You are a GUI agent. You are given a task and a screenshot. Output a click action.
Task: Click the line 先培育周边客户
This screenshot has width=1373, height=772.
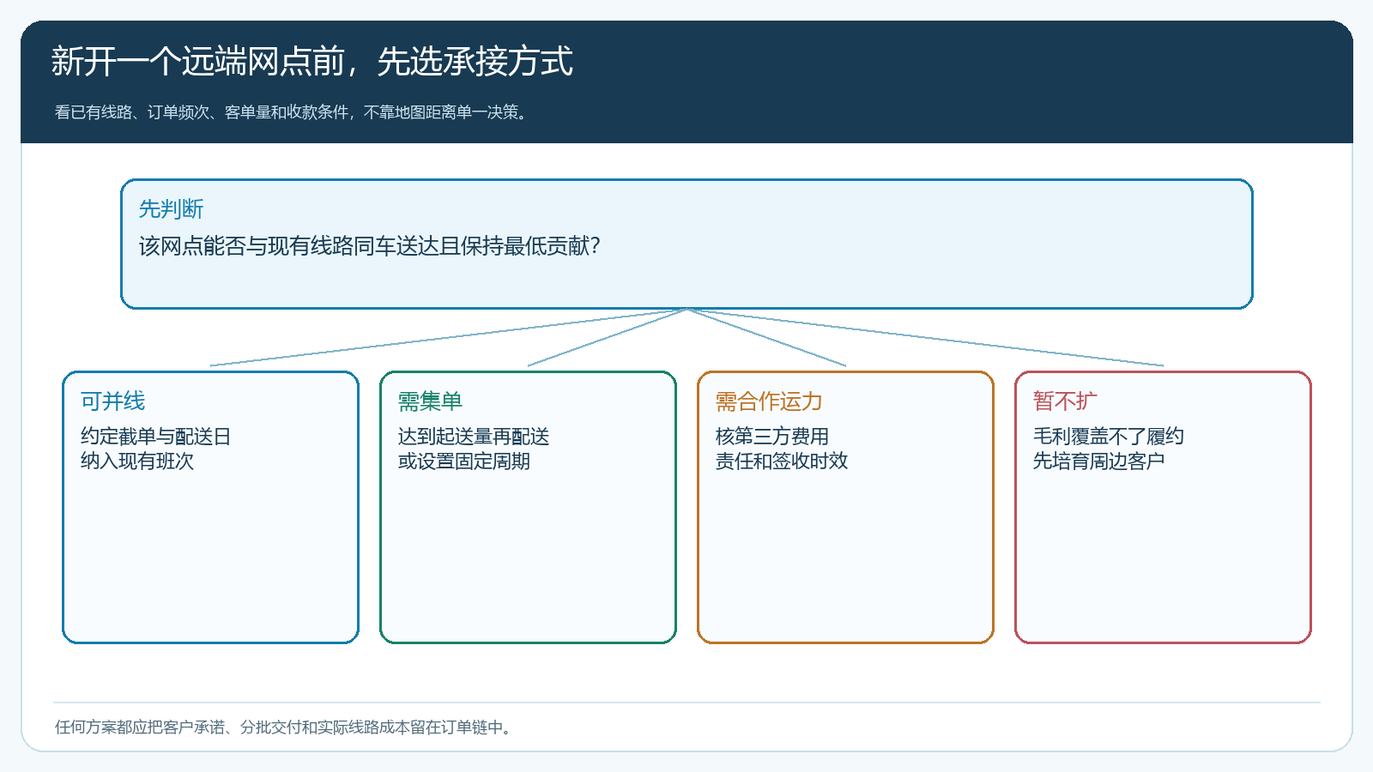click(x=1098, y=461)
